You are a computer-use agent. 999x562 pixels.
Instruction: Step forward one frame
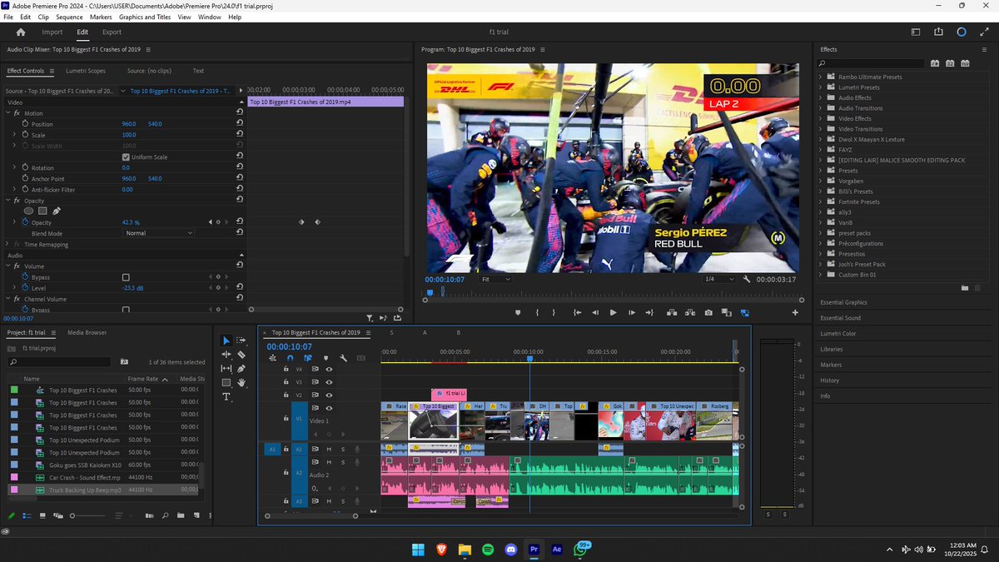point(633,312)
